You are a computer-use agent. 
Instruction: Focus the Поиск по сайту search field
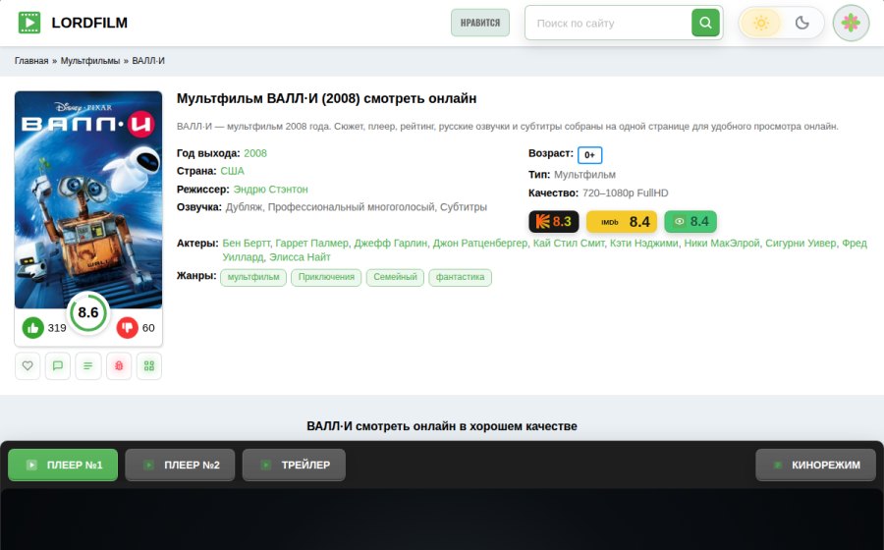(x=608, y=24)
